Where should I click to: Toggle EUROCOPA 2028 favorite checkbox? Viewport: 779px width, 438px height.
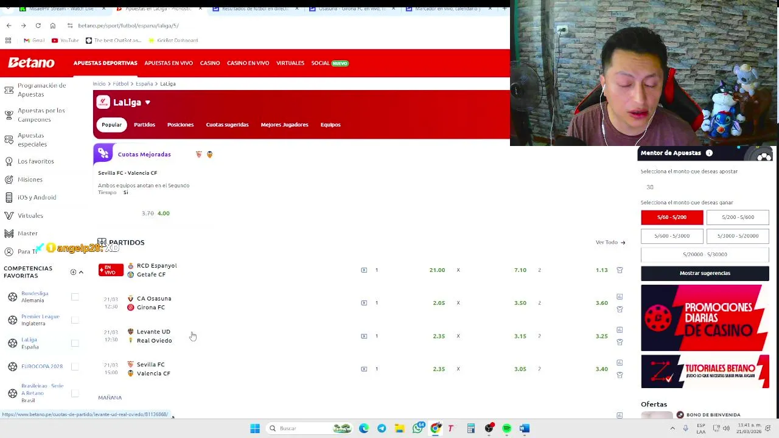pyautogui.click(x=75, y=366)
